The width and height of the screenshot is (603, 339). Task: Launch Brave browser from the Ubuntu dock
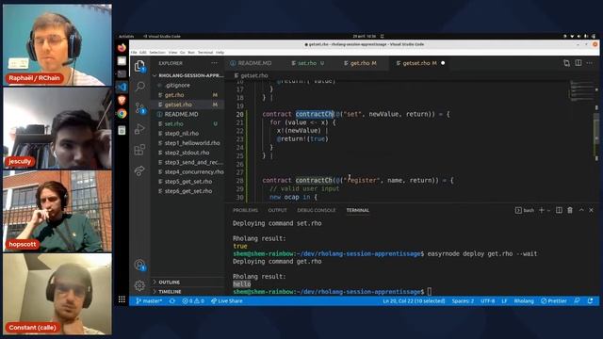click(x=122, y=100)
